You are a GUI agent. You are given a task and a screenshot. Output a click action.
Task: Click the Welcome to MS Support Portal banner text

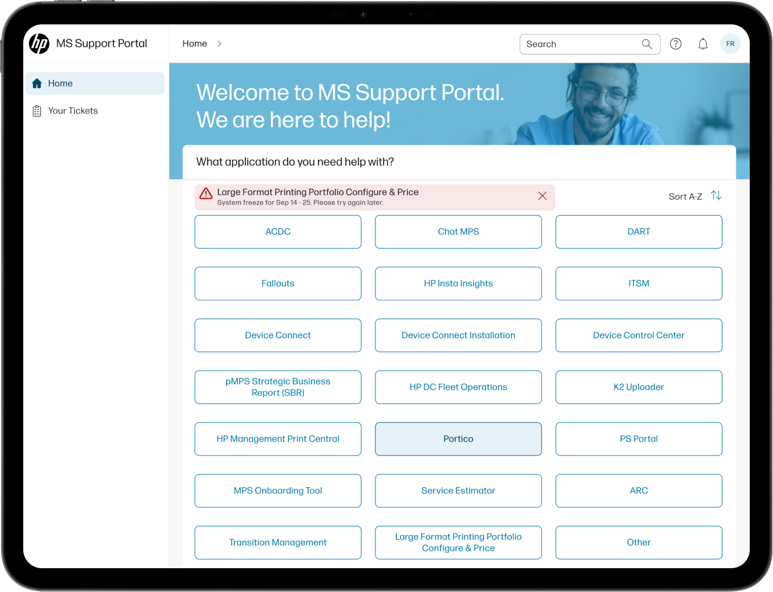click(x=350, y=106)
